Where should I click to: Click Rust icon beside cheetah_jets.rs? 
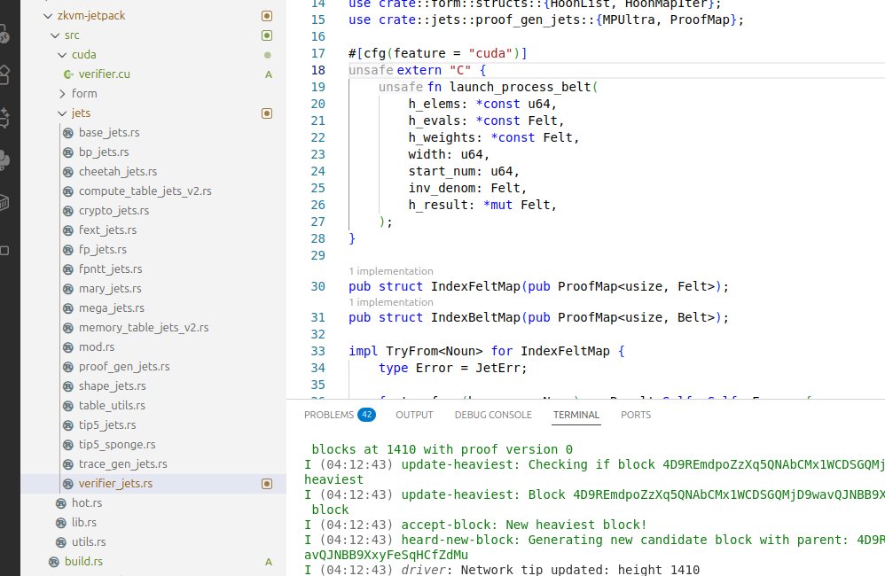(x=68, y=172)
